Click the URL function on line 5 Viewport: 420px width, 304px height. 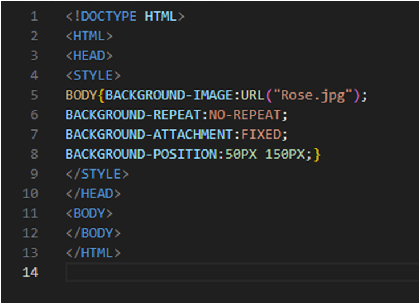pos(253,95)
